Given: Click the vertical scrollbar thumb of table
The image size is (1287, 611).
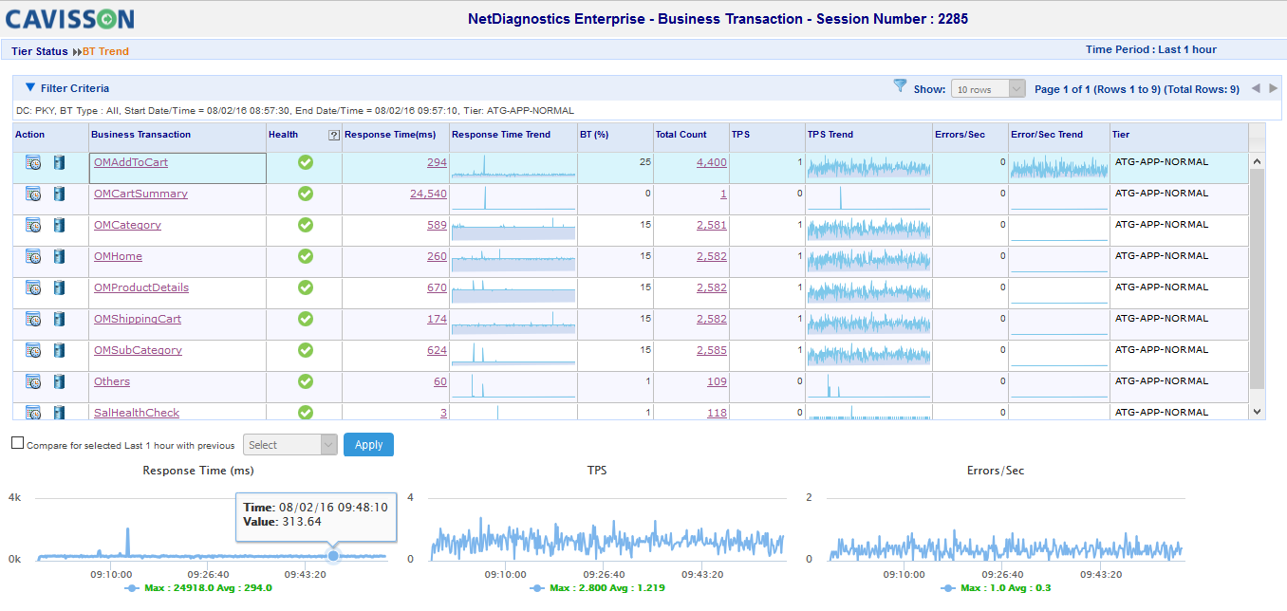Looking at the screenshot, I should pyautogui.click(x=1258, y=279).
